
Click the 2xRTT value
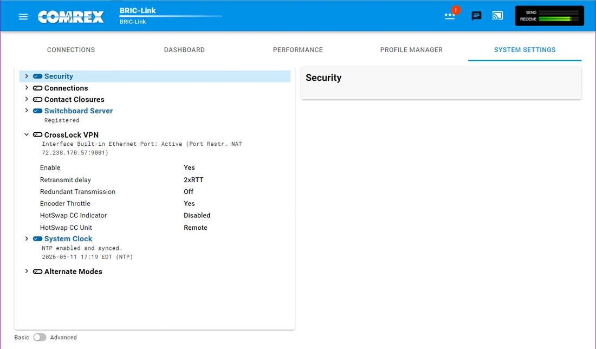(x=193, y=180)
